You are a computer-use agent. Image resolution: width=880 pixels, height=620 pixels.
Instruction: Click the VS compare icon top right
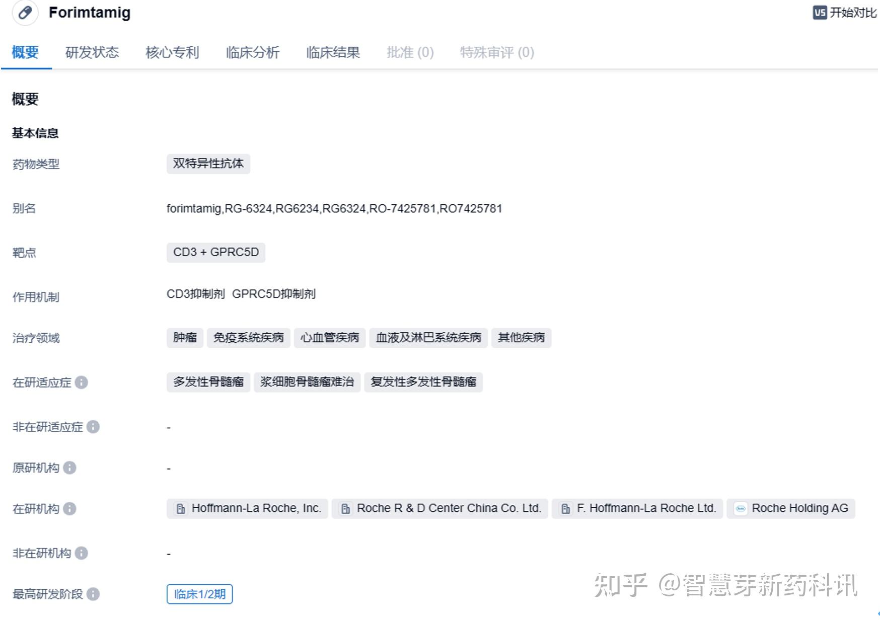click(819, 13)
